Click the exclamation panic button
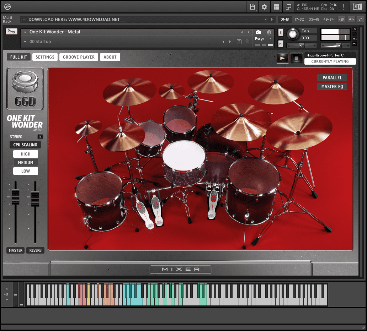This screenshot has width=367, height=331. [344, 7]
